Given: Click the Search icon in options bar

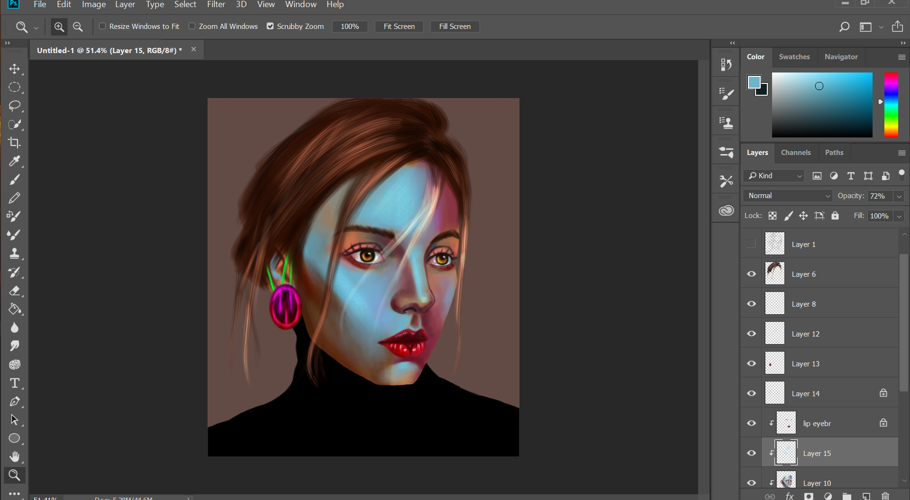Looking at the screenshot, I should [x=844, y=27].
